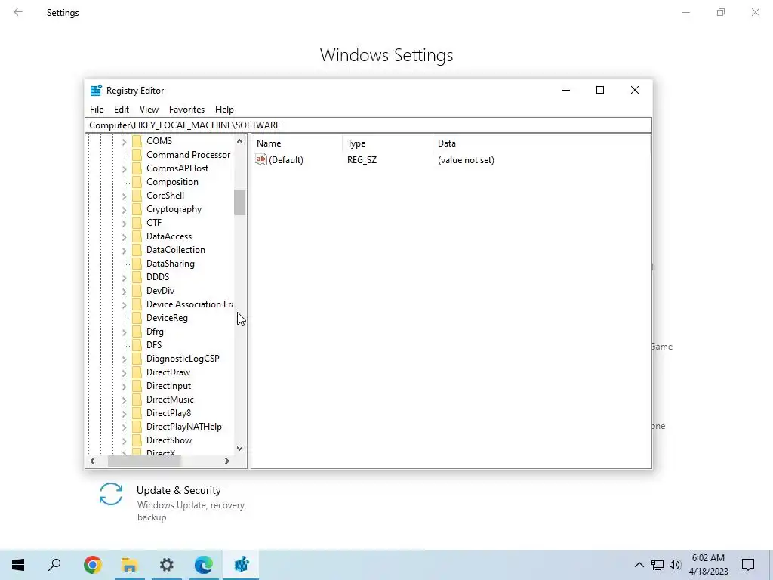
Task: Click the tree scroll right arrow
Action: 226,461
